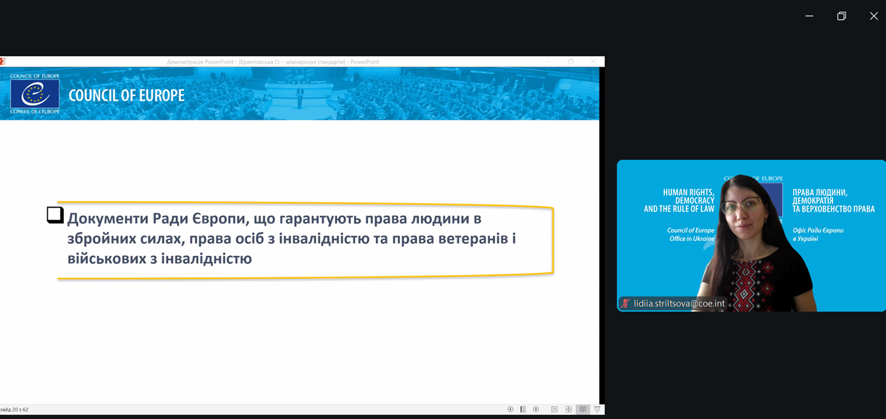Image resolution: width=886 pixels, height=419 pixels.
Task: Click the PowerPoint icon in shared title bar
Action: coord(2,62)
